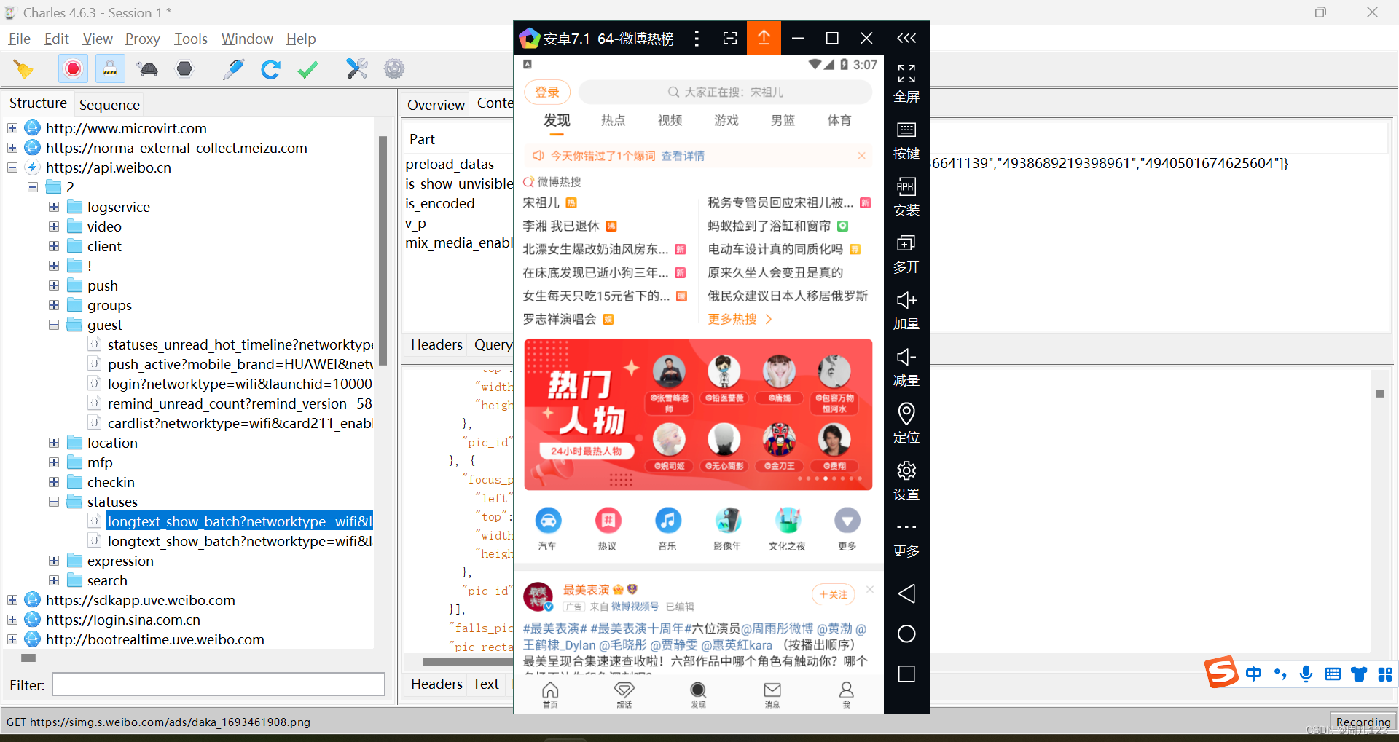The image size is (1399, 742).
Task: Click the compose pen icon
Action: (x=233, y=69)
